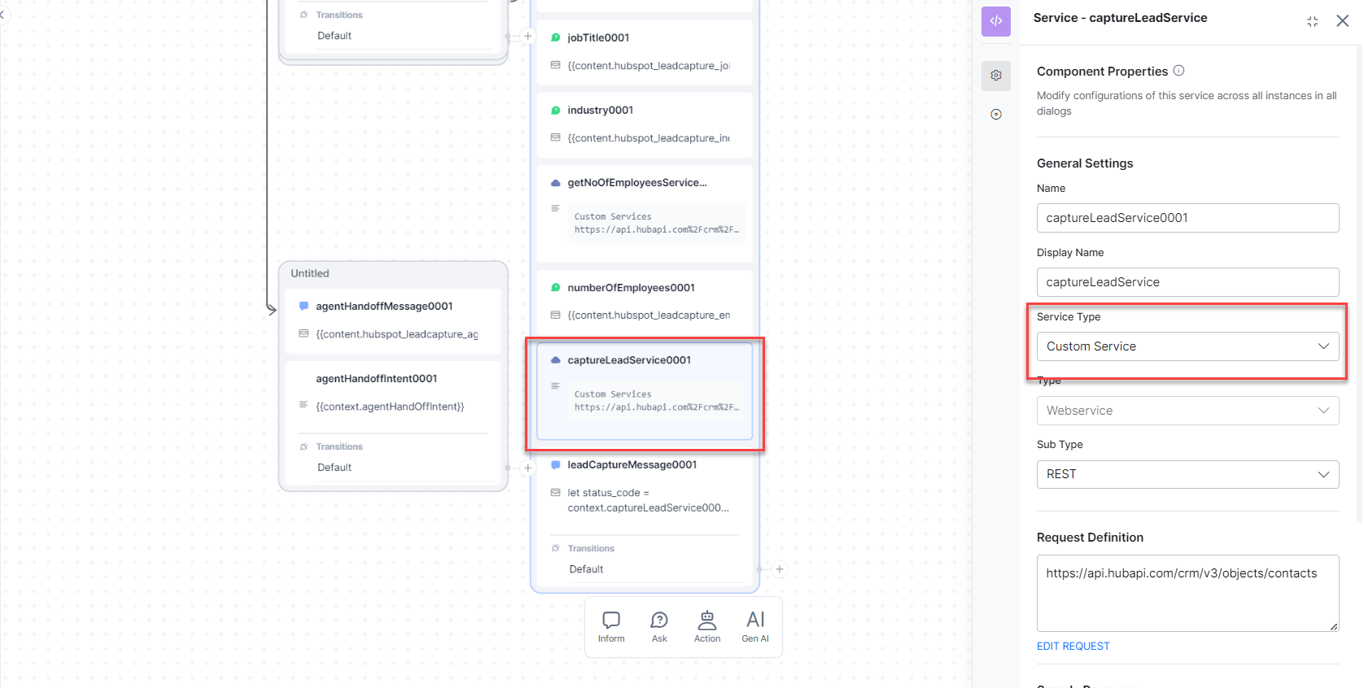Click the agentHandoffMessage0001 message icon
Image resolution: width=1364 pixels, height=688 pixels.
pyautogui.click(x=304, y=306)
